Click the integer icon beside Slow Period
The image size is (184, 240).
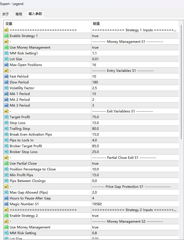coord(6,82)
